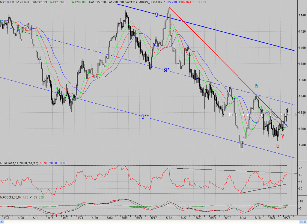Select the '9*' dashed midline label

point(166,70)
